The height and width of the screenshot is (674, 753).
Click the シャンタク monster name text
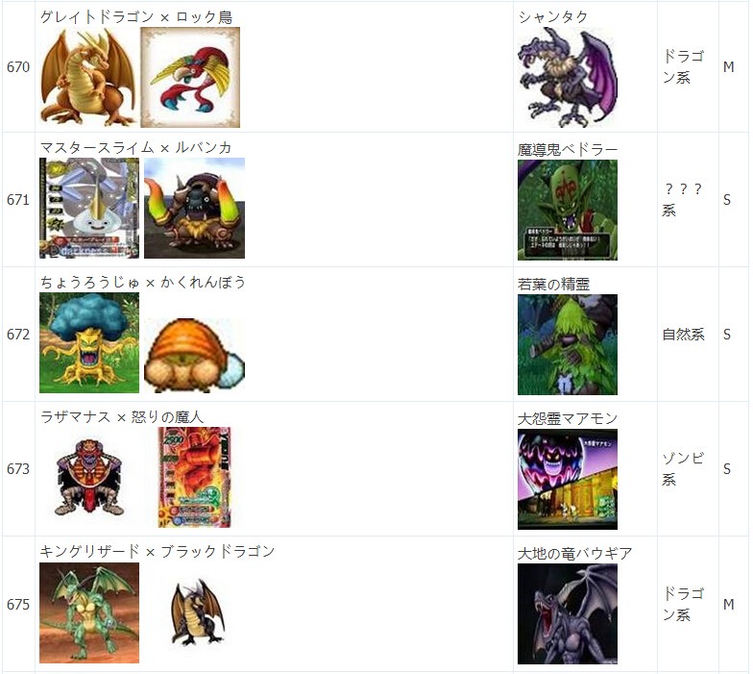click(553, 17)
